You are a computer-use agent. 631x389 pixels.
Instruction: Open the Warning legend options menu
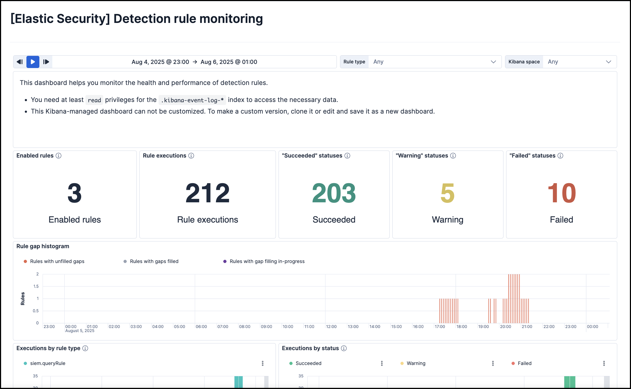pyautogui.click(x=493, y=363)
